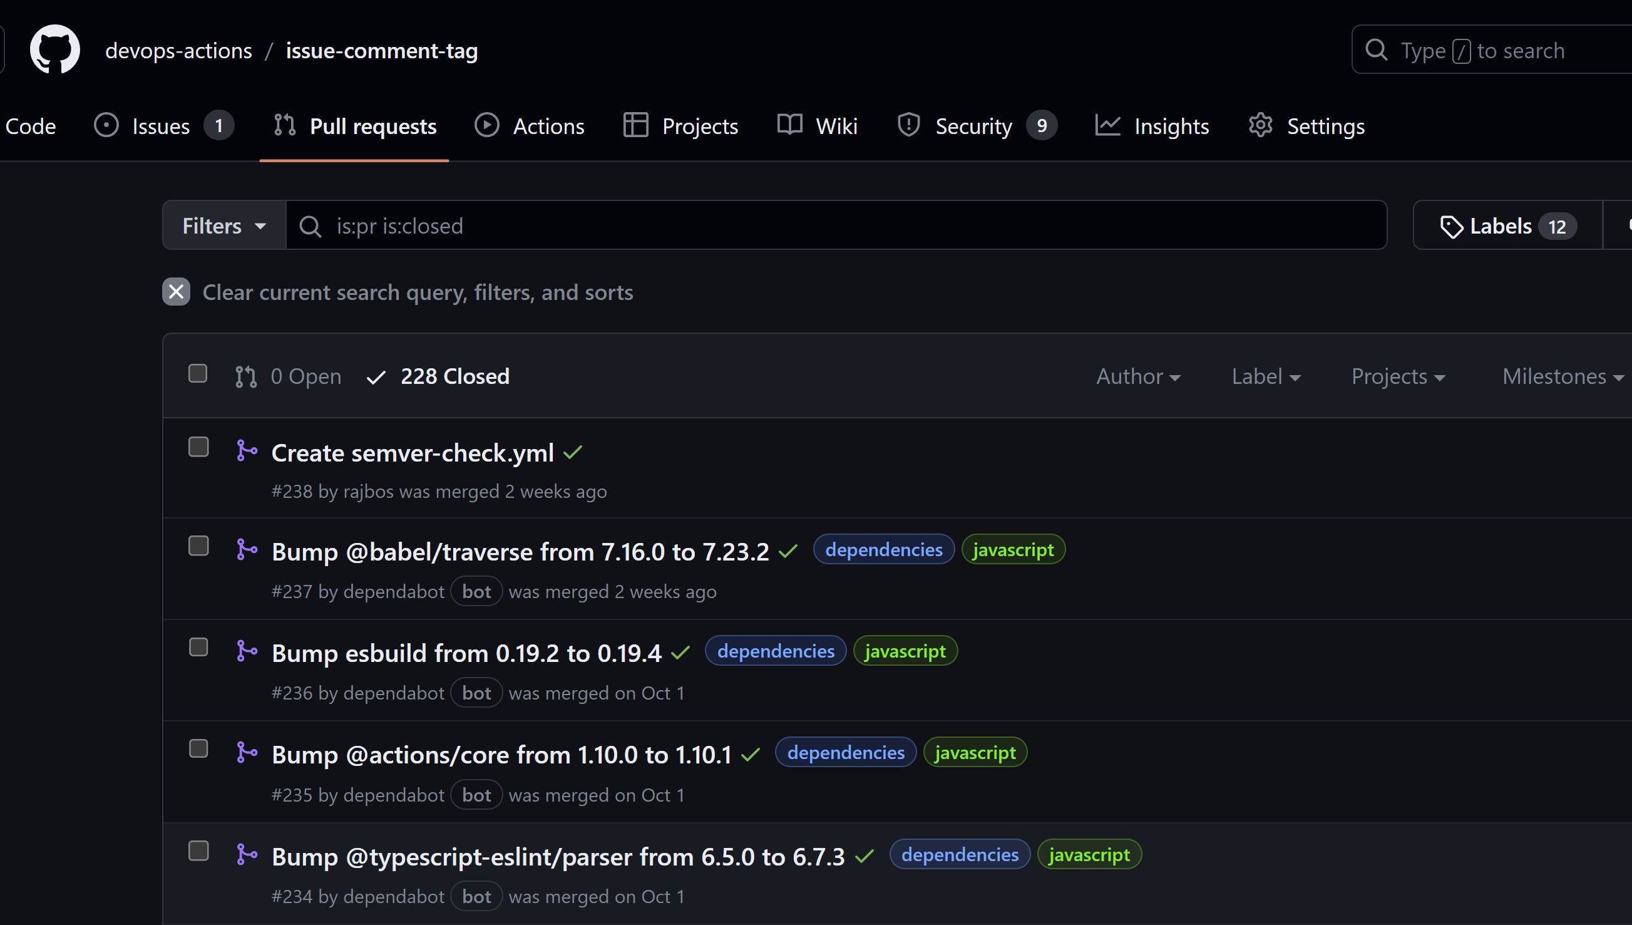Open the devops-actions organization link
The height and width of the screenshot is (925, 1632).
pos(178,50)
